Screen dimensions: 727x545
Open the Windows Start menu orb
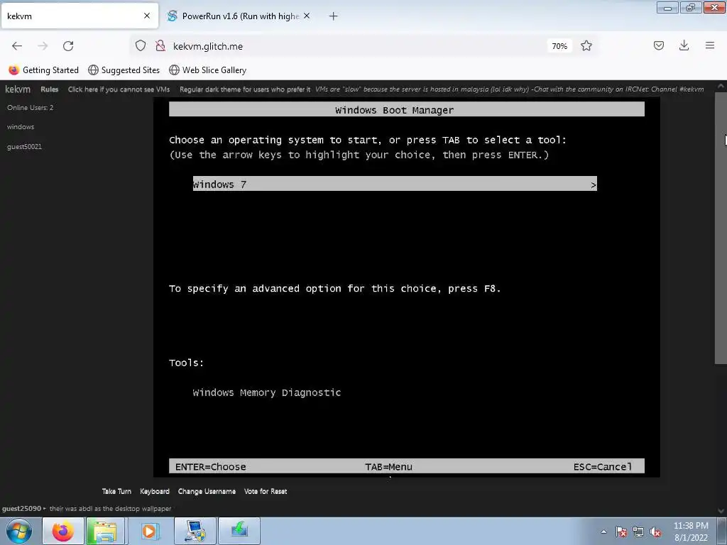(x=19, y=531)
